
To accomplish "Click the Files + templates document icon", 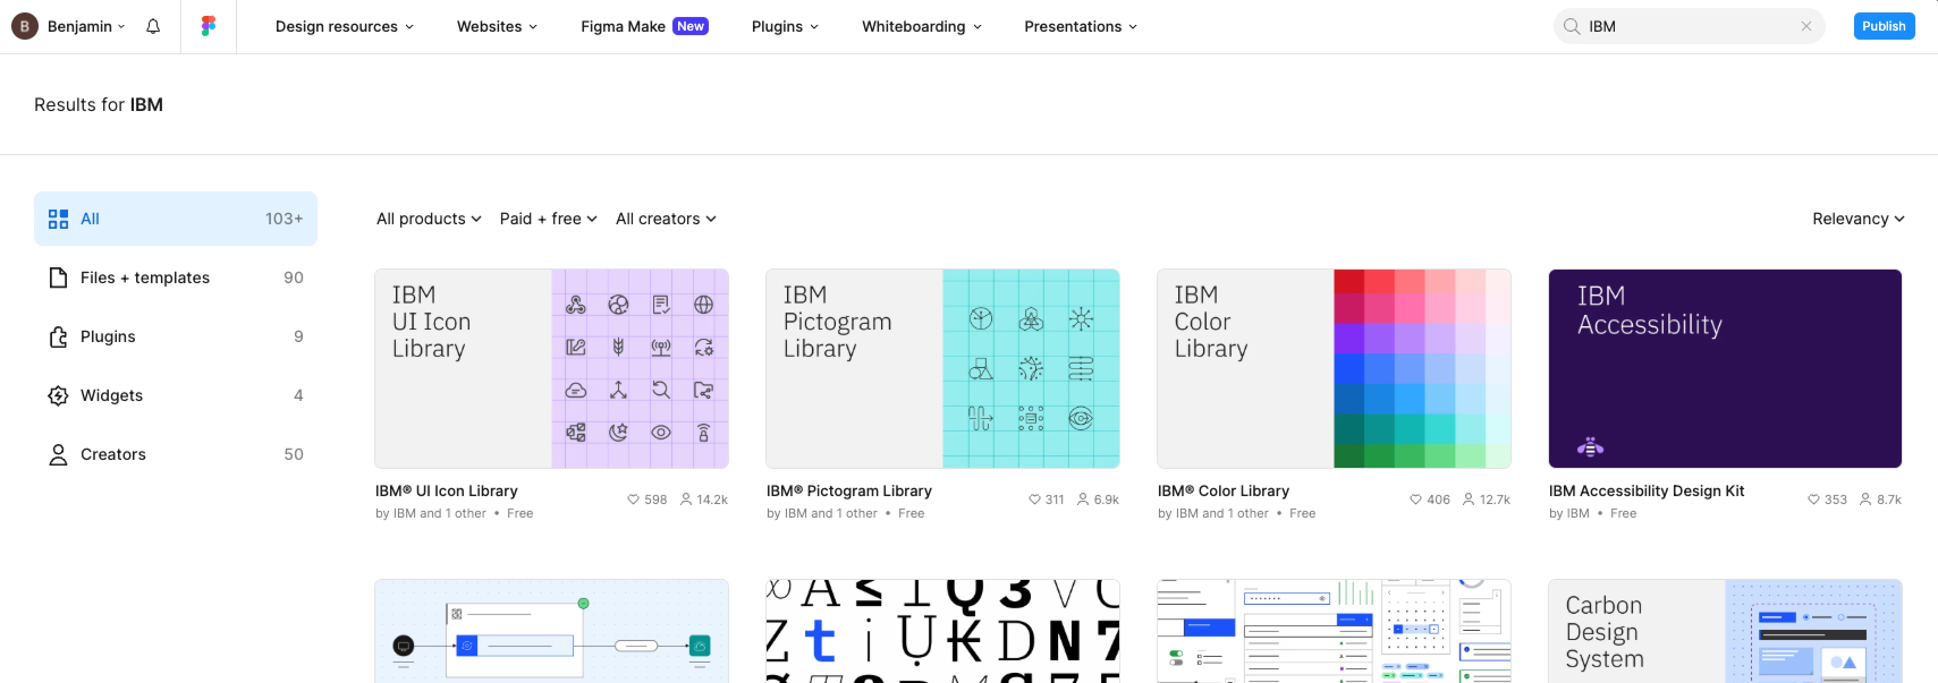I will tap(58, 278).
